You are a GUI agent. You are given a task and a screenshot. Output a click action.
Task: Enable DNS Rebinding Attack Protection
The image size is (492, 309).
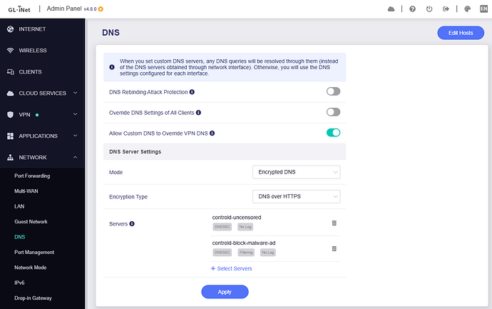click(x=333, y=92)
